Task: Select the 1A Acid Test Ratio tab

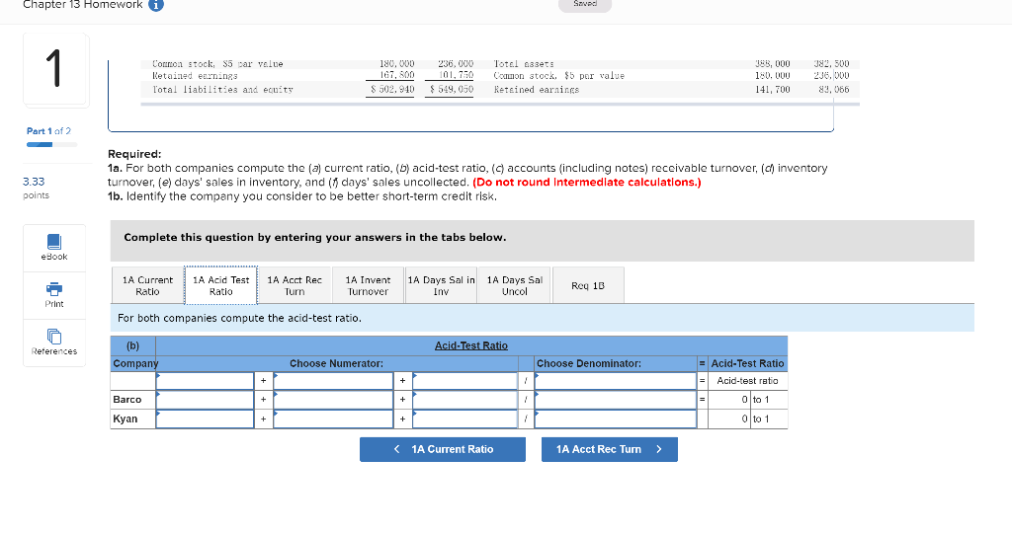Action: point(220,285)
